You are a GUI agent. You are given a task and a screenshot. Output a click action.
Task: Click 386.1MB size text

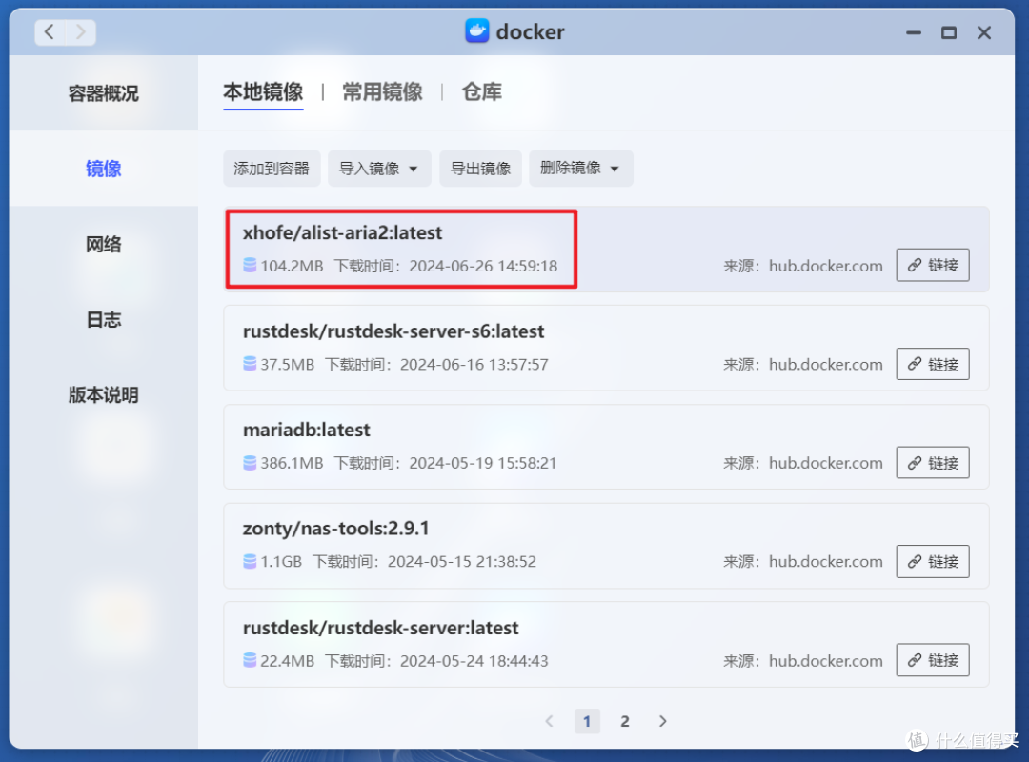(292, 463)
